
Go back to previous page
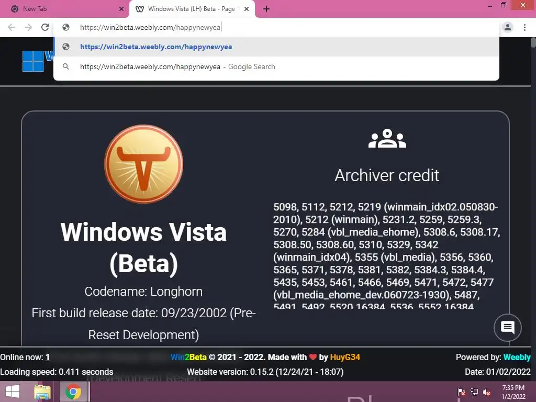[12, 27]
